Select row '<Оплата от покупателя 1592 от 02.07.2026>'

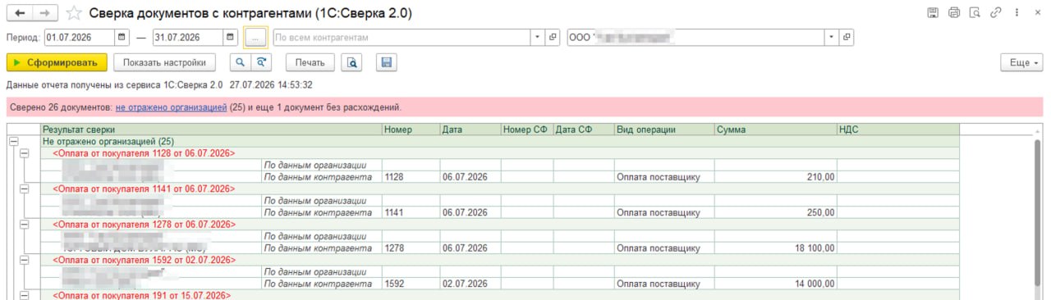click(x=144, y=260)
